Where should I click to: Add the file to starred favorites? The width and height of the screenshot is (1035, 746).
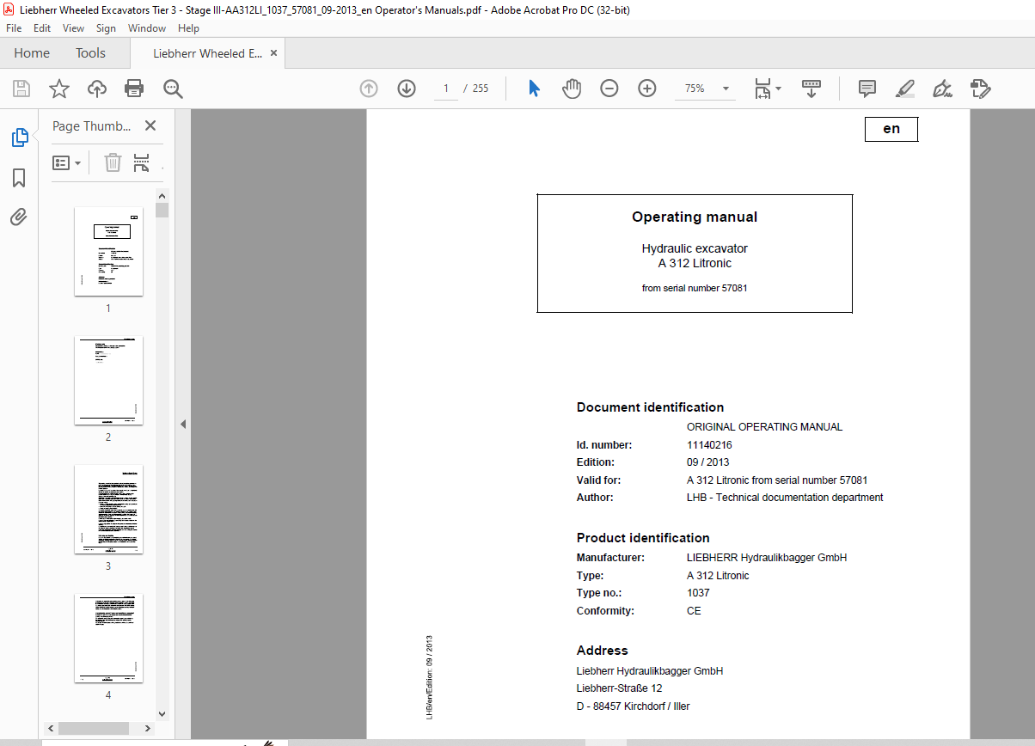(x=59, y=89)
